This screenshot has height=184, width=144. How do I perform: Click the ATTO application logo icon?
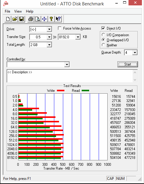click(6, 4)
